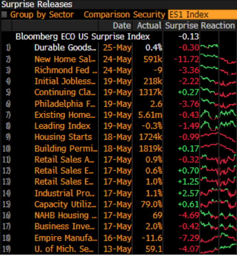This screenshot has width=237, height=255.
Task: Enable the Group by Sector checkbox
Action: point(4,15)
